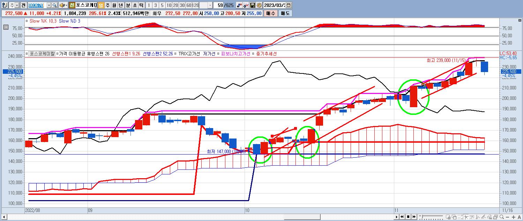Click the 중기추세선 legend label
This screenshot has width=523, height=221.
[x=266, y=54]
